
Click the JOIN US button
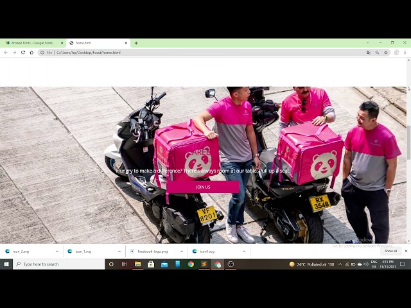(x=203, y=187)
